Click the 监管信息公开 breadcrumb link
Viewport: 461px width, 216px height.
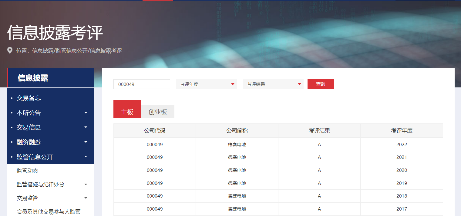click(72, 51)
